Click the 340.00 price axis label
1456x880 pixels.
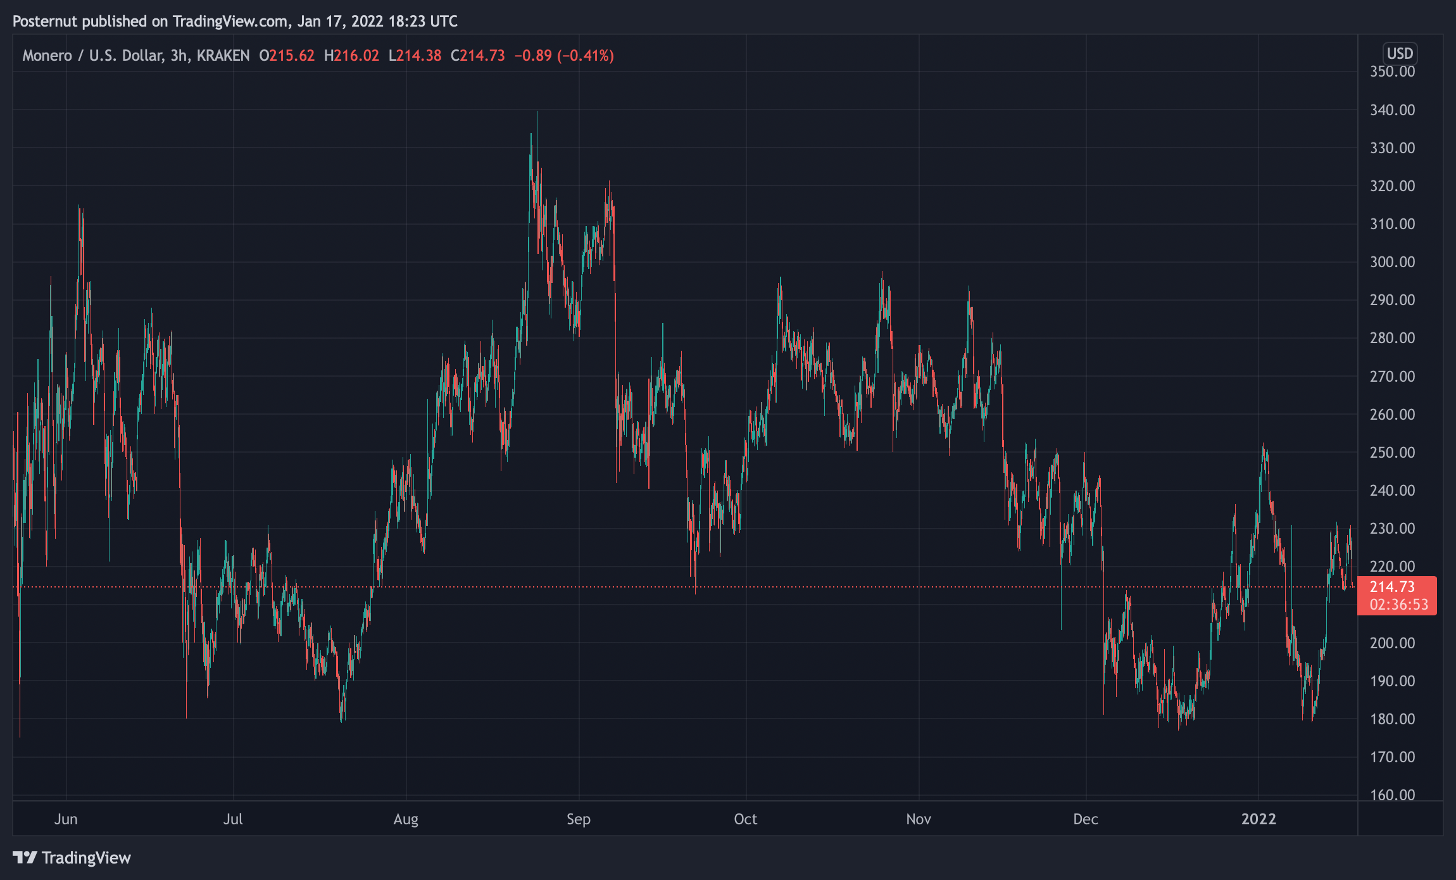[x=1393, y=110]
